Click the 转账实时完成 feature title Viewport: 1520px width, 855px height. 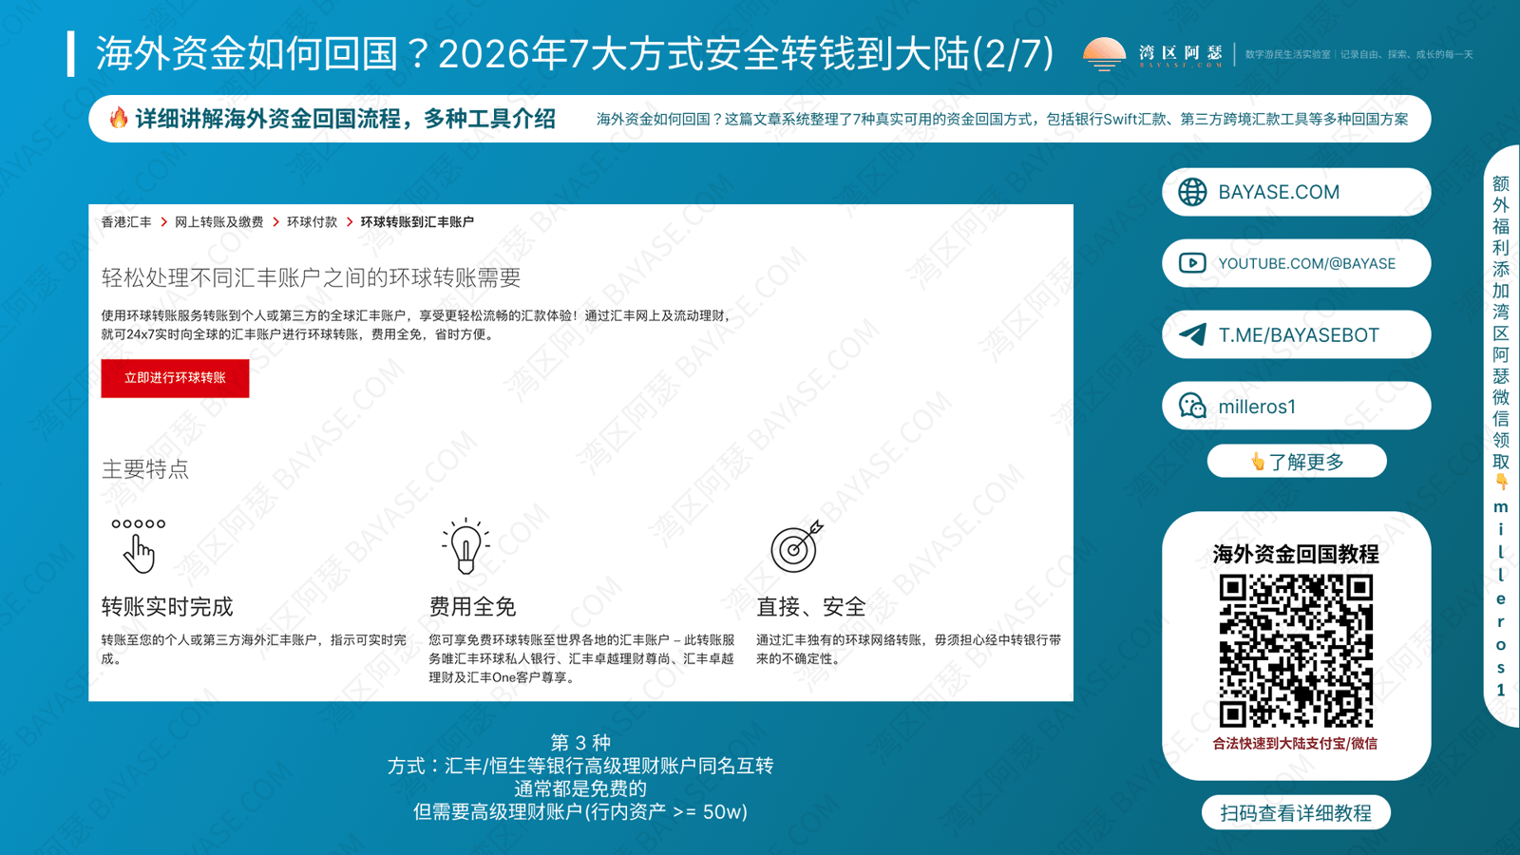[167, 606]
